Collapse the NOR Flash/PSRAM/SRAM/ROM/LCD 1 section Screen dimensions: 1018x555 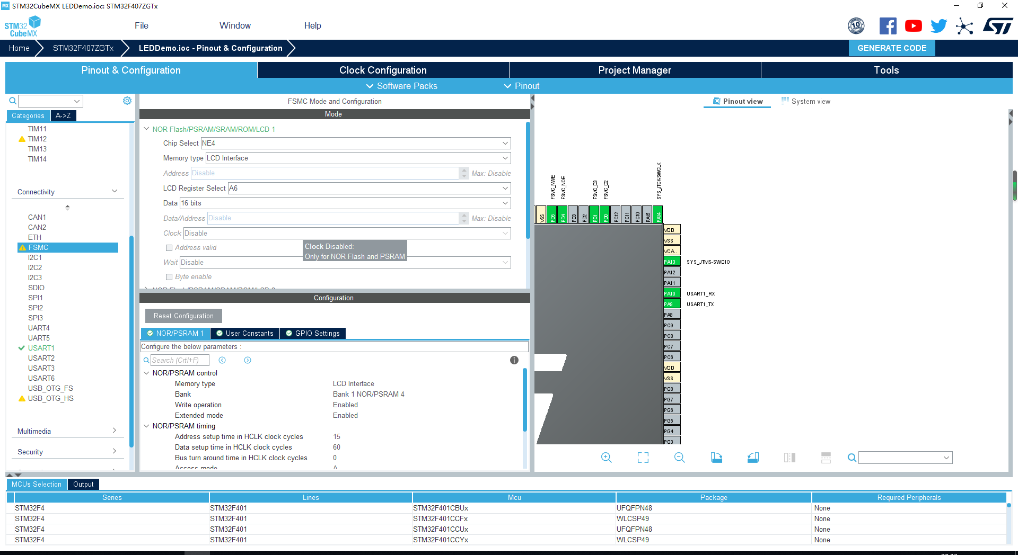(x=146, y=129)
